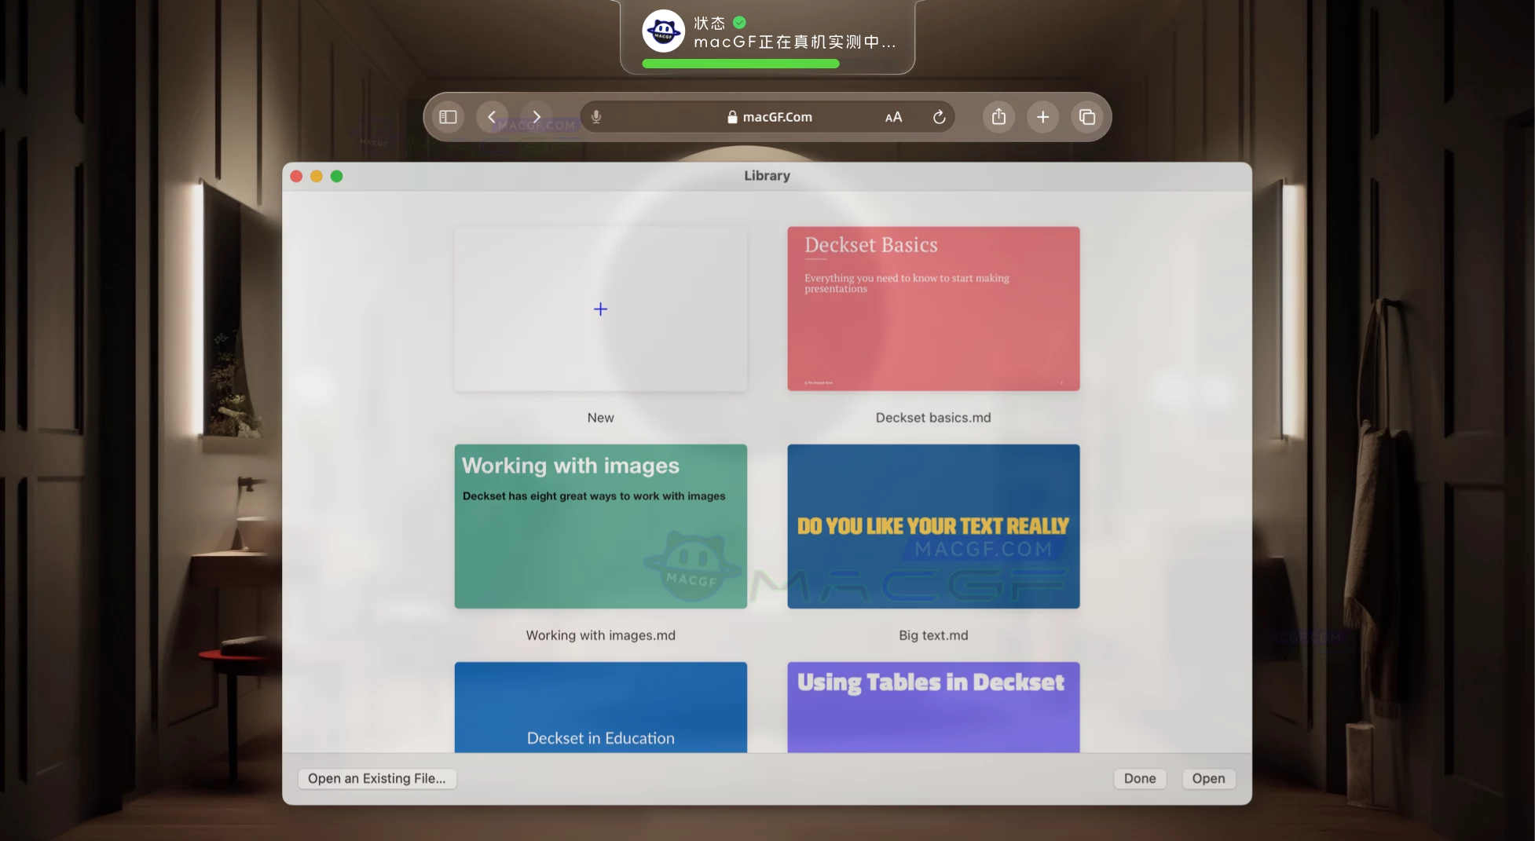This screenshot has height=841, width=1535.
Task: Select the Working with images thumbnail
Action: (x=600, y=526)
